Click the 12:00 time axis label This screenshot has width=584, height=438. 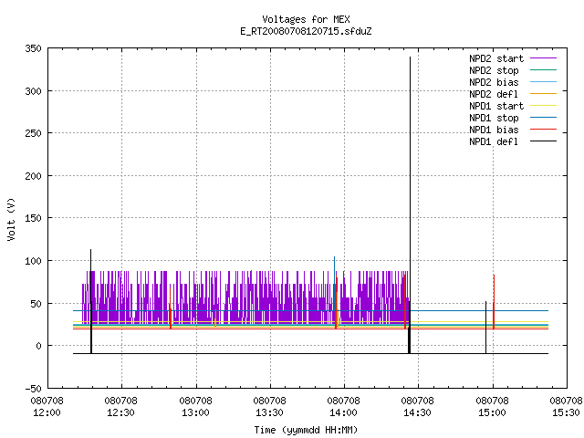(x=47, y=412)
